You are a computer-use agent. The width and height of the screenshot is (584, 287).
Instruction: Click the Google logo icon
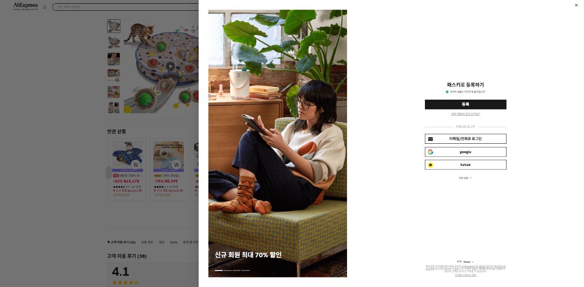(431, 152)
